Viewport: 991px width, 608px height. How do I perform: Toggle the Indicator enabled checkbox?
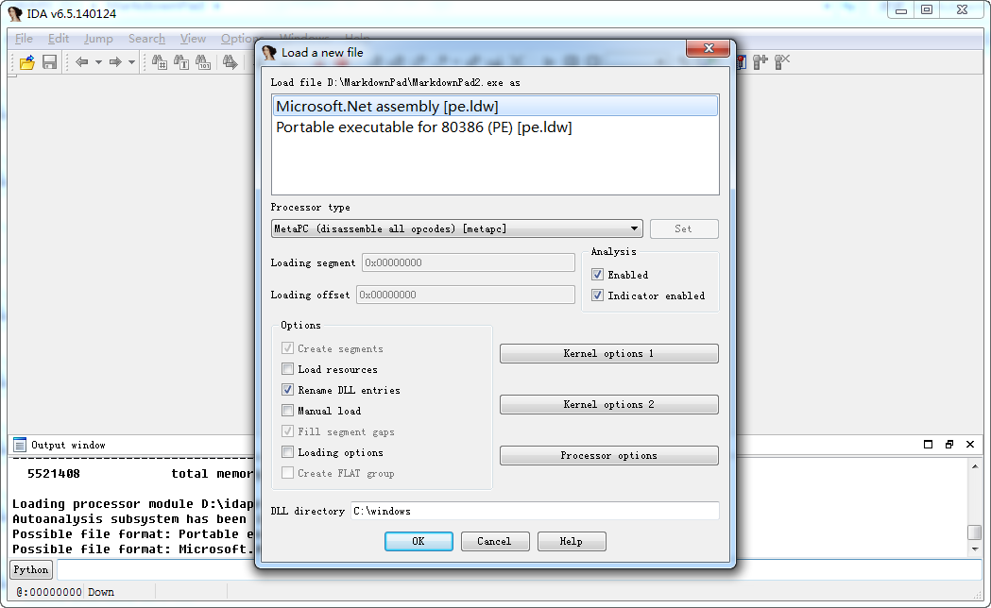597,296
